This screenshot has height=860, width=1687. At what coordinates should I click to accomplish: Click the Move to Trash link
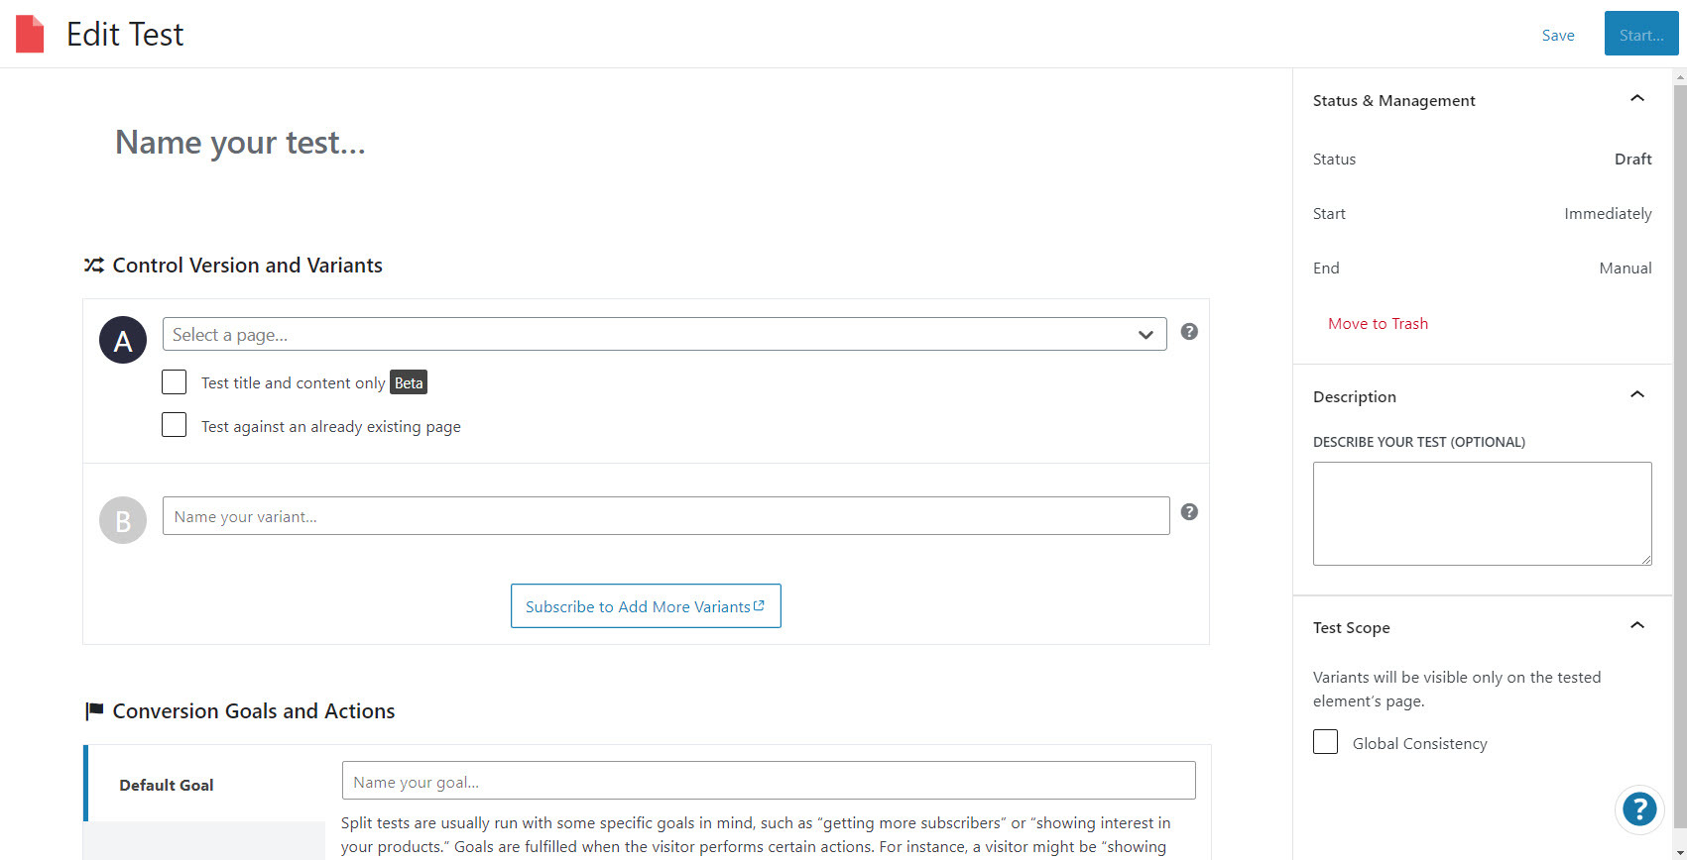1378,324
